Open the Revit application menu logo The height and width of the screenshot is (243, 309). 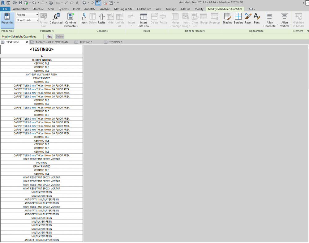pyautogui.click(x=3, y=3)
